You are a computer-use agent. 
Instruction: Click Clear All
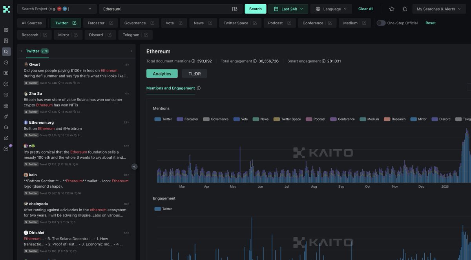pos(366,9)
